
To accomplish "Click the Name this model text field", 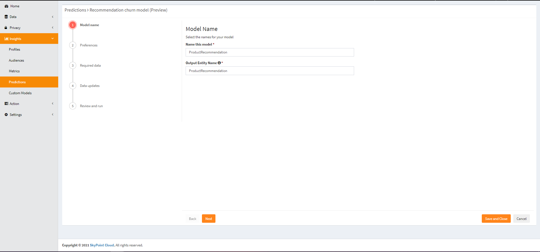I will [x=269, y=52].
